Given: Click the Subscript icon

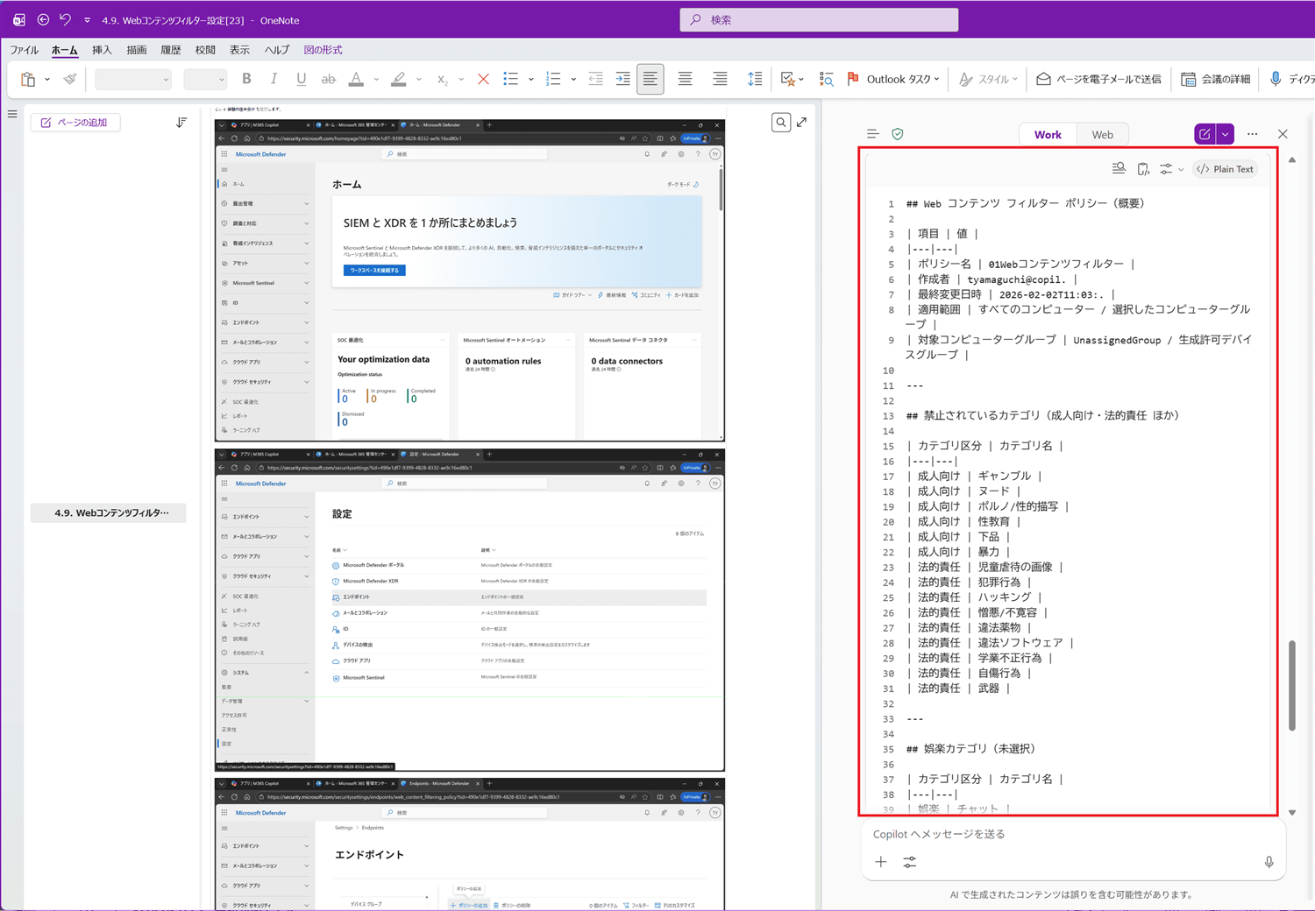Looking at the screenshot, I should [x=442, y=79].
